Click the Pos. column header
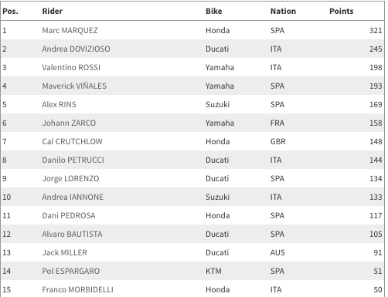 (10, 11)
